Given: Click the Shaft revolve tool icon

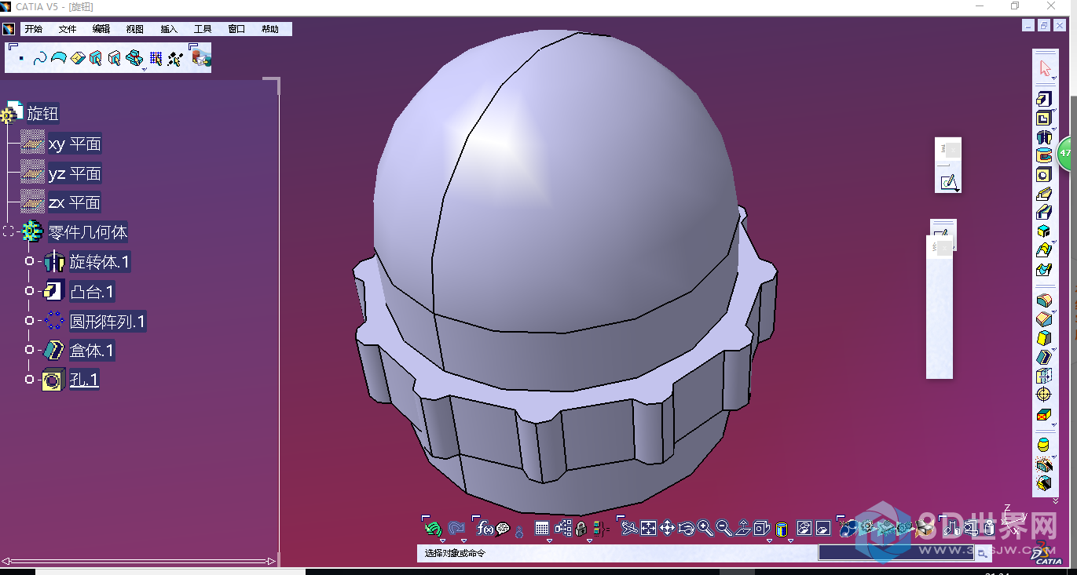Looking at the screenshot, I should tap(1043, 137).
